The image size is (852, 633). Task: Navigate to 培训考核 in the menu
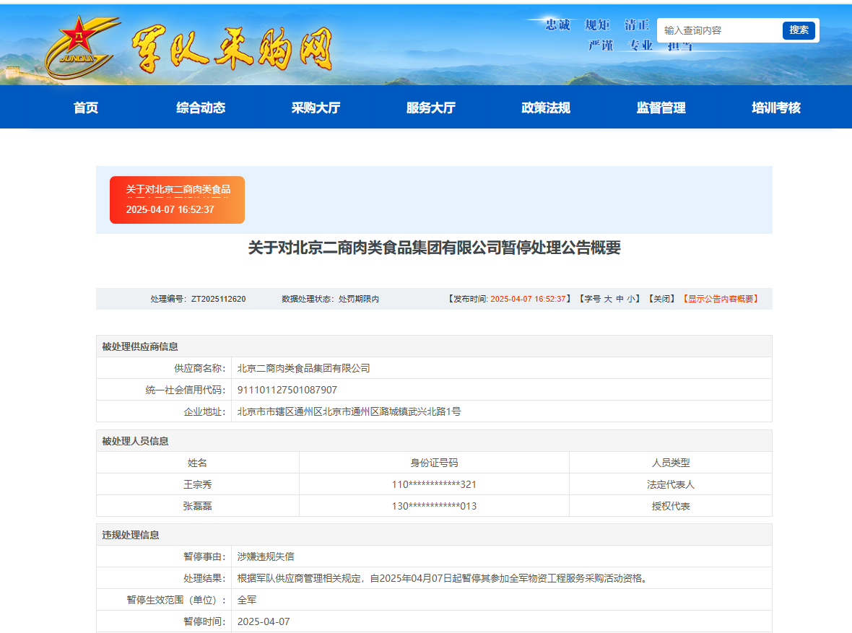776,108
